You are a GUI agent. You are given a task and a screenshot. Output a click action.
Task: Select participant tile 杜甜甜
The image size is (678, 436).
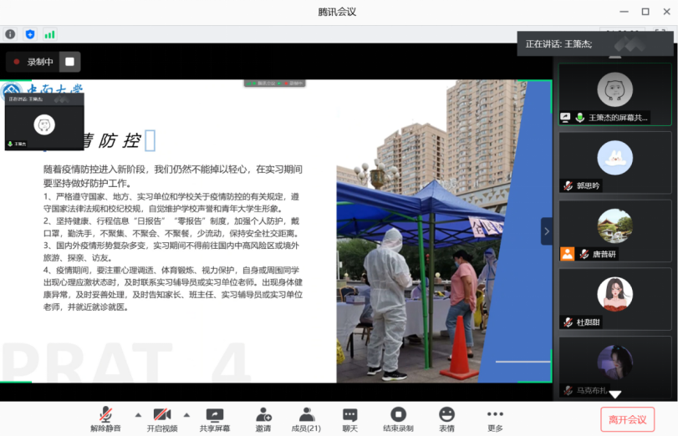pyautogui.click(x=614, y=299)
